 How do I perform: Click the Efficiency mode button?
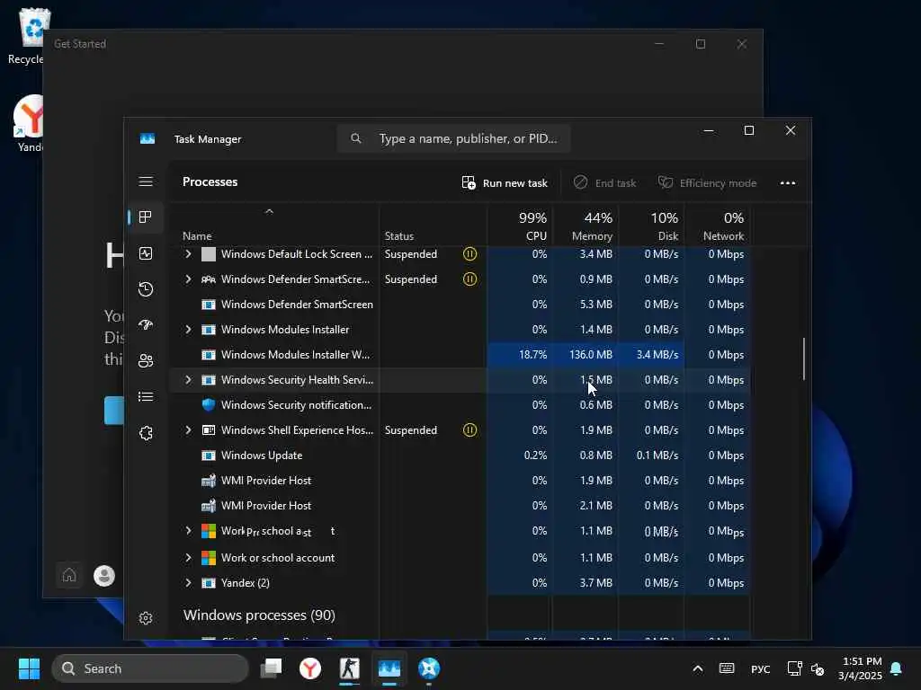coord(707,183)
